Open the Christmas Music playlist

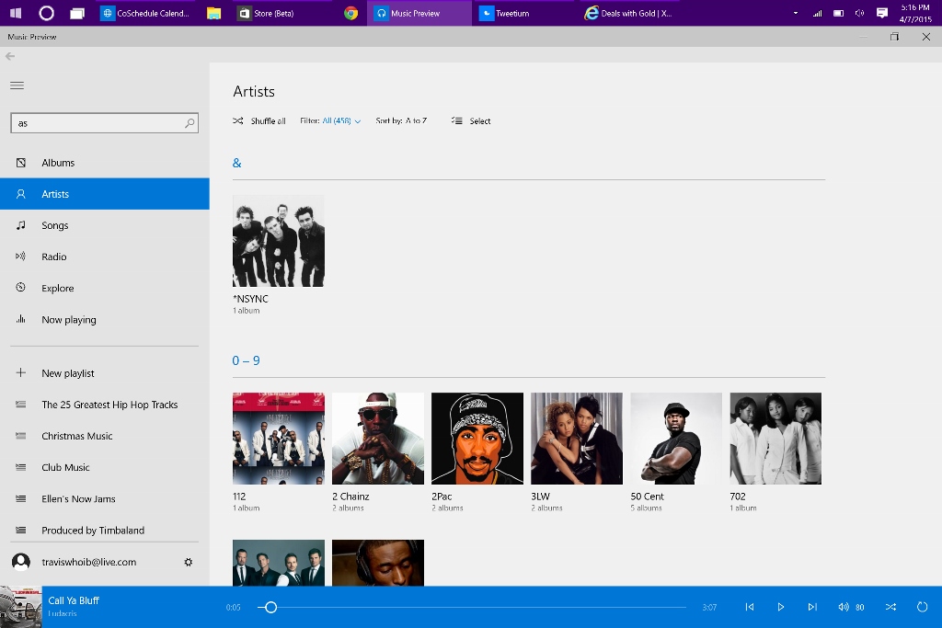[x=105, y=436]
